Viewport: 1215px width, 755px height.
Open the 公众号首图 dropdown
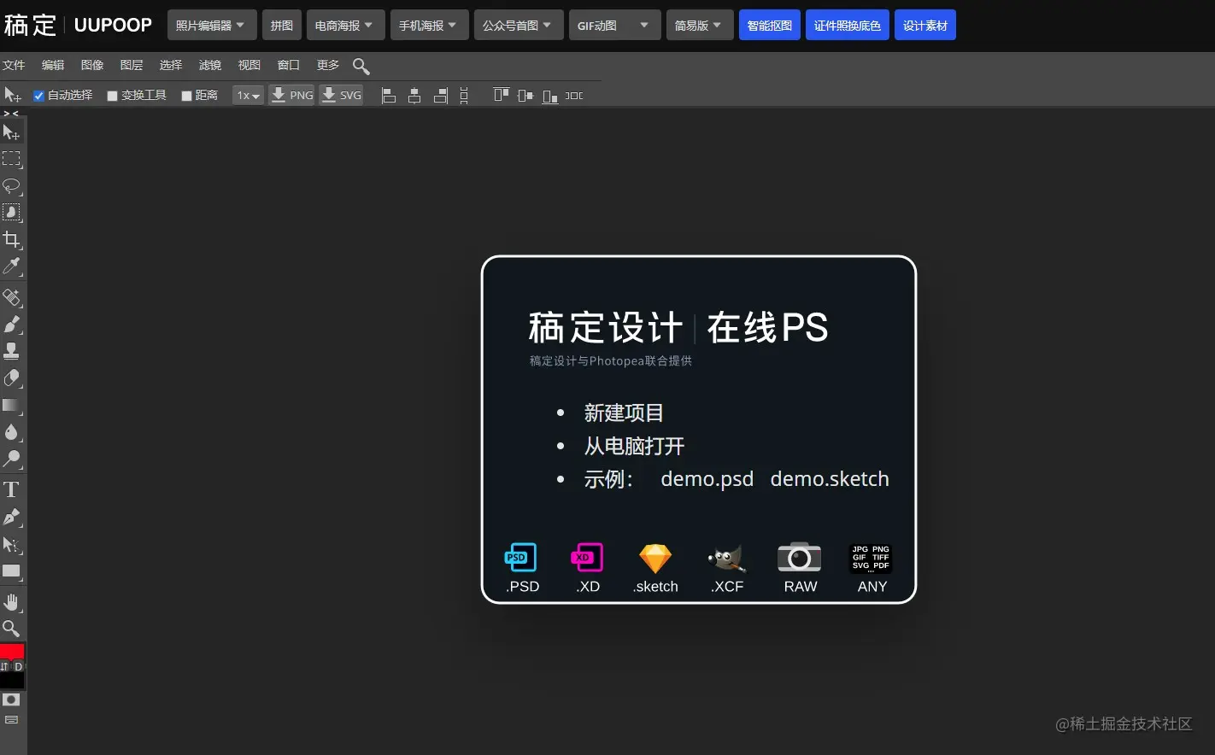[x=518, y=26]
